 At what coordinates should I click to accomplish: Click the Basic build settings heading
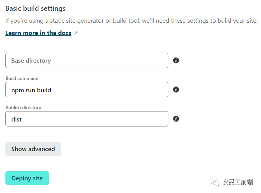pyautogui.click(x=35, y=8)
